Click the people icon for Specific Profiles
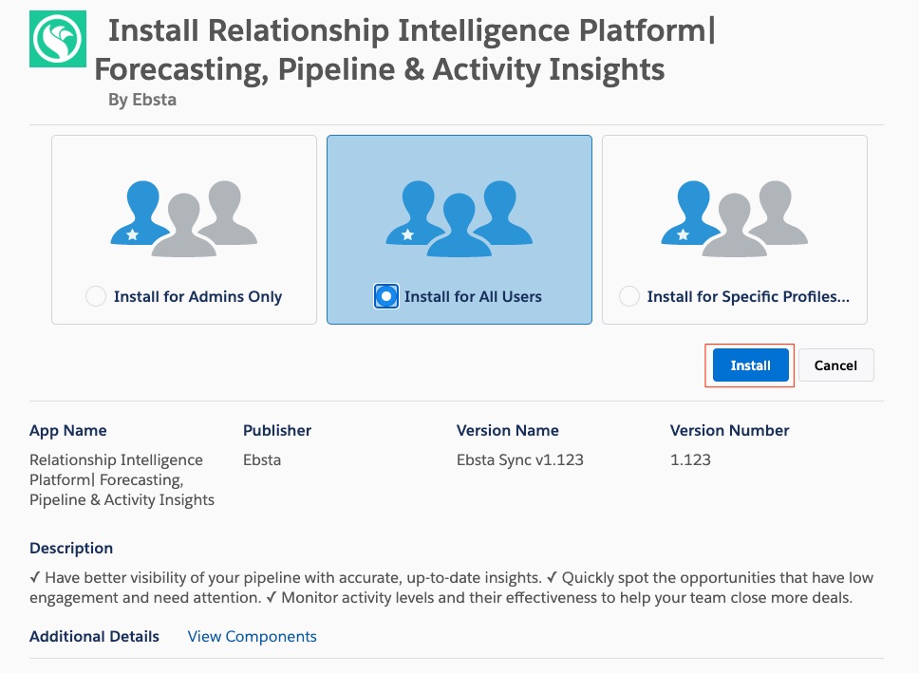This screenshot has height=673, width=919. point(734,217)
